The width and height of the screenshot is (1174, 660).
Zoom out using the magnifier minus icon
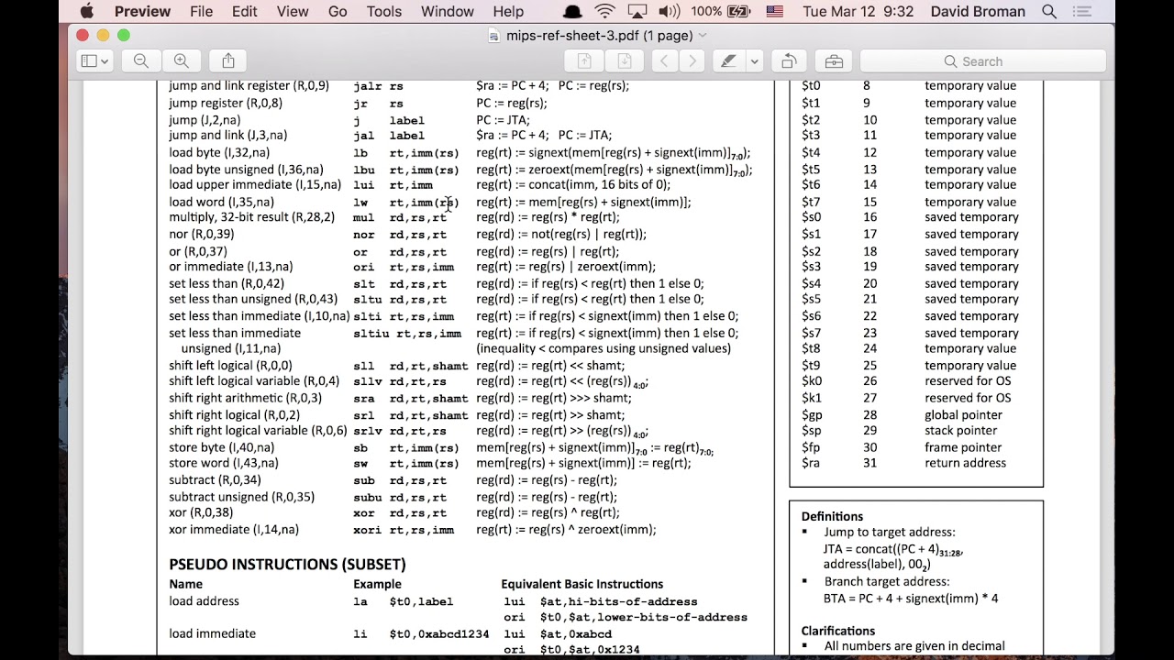(141, 61)
